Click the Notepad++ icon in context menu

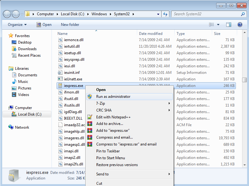(x=90, y=117)
